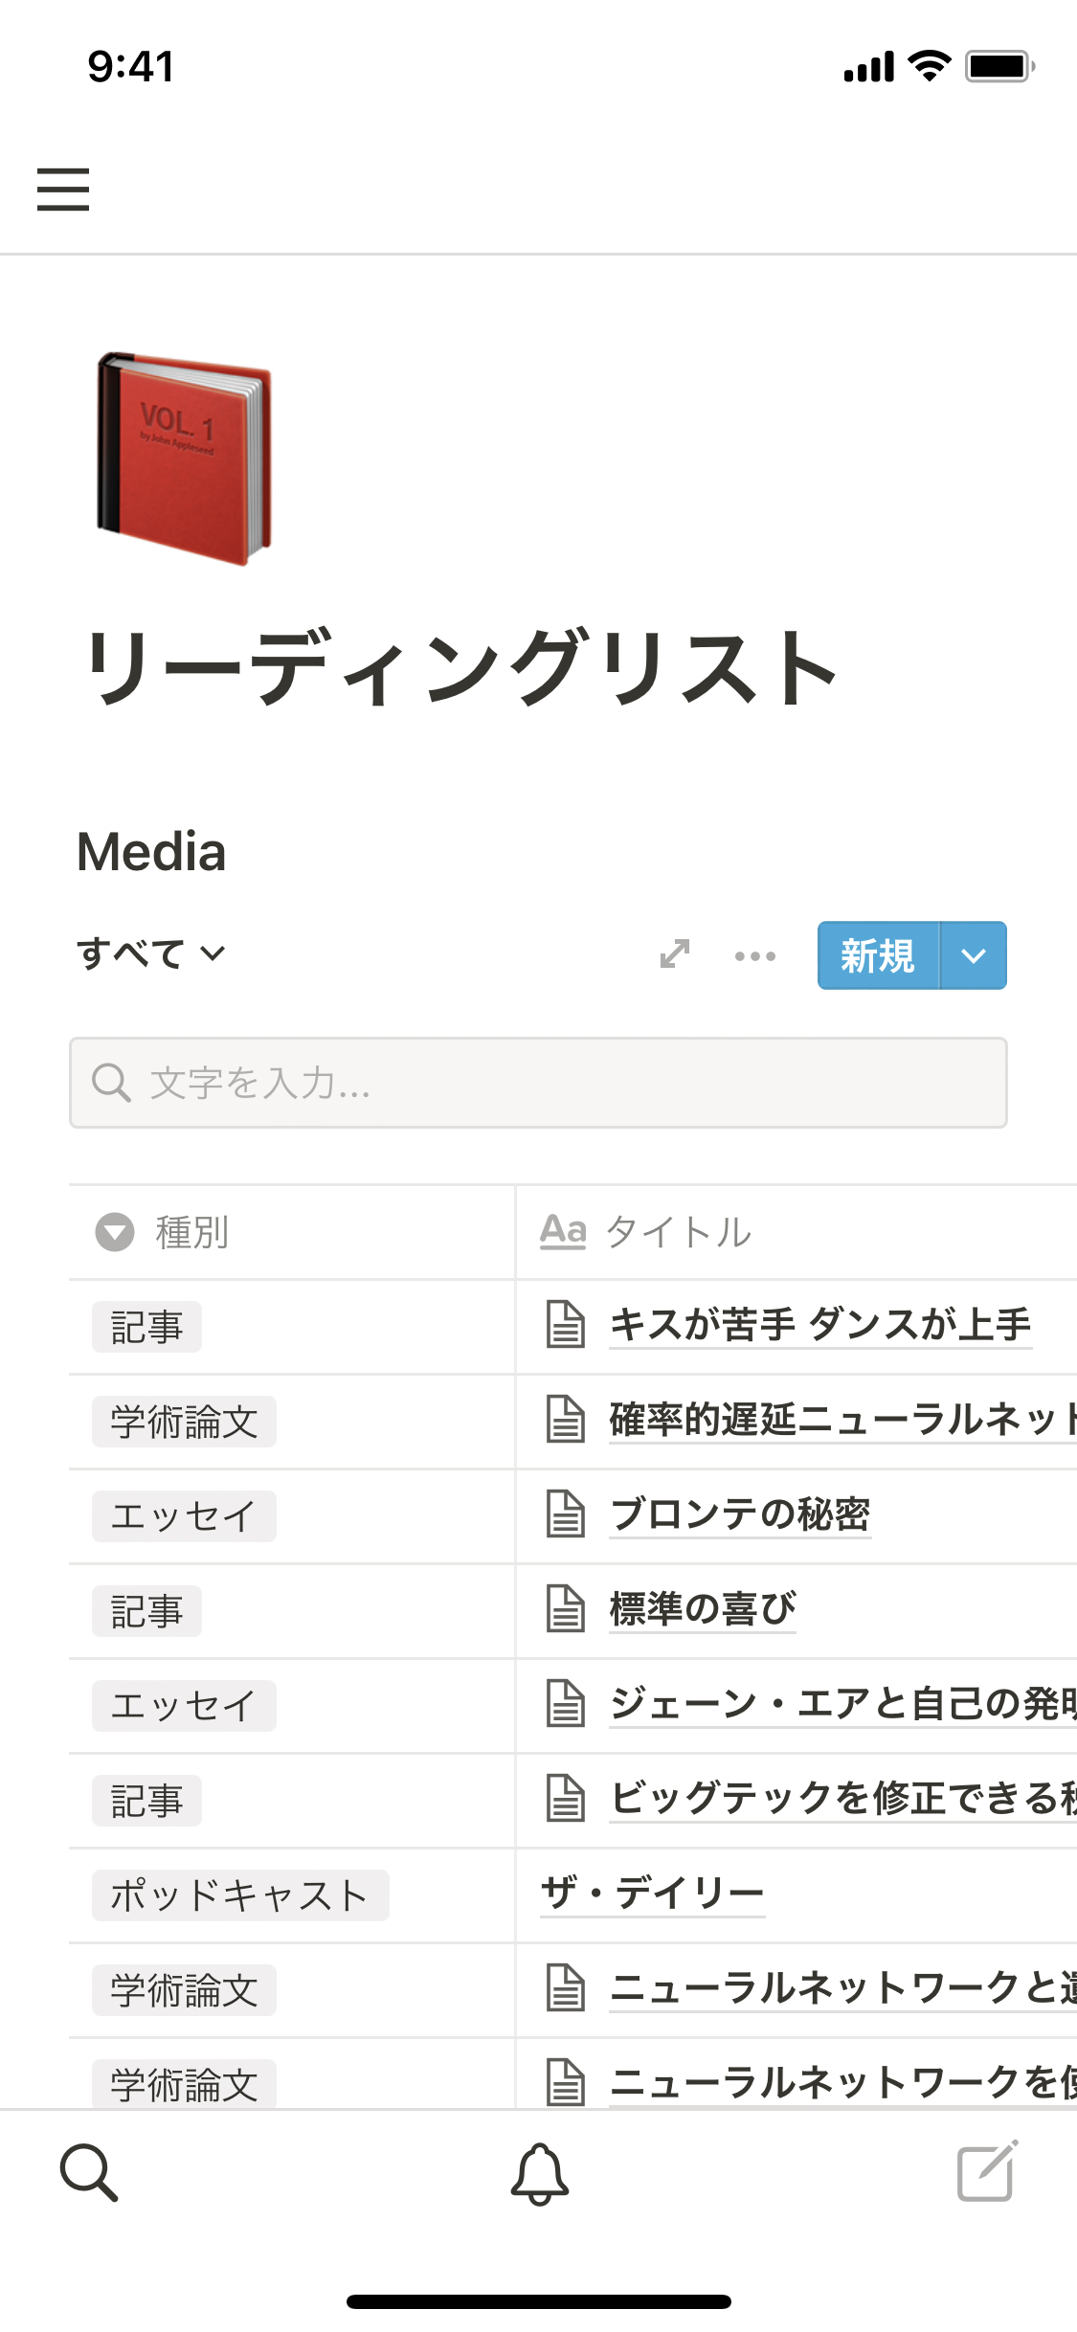Expand the arrow next to 新規 button
Image resolution: width=1077 pixels, height=2332 pixels.
[974, 955]
